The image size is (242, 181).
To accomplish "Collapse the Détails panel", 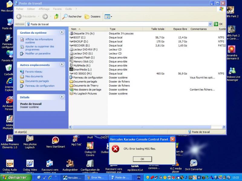I will click(62, 97).
